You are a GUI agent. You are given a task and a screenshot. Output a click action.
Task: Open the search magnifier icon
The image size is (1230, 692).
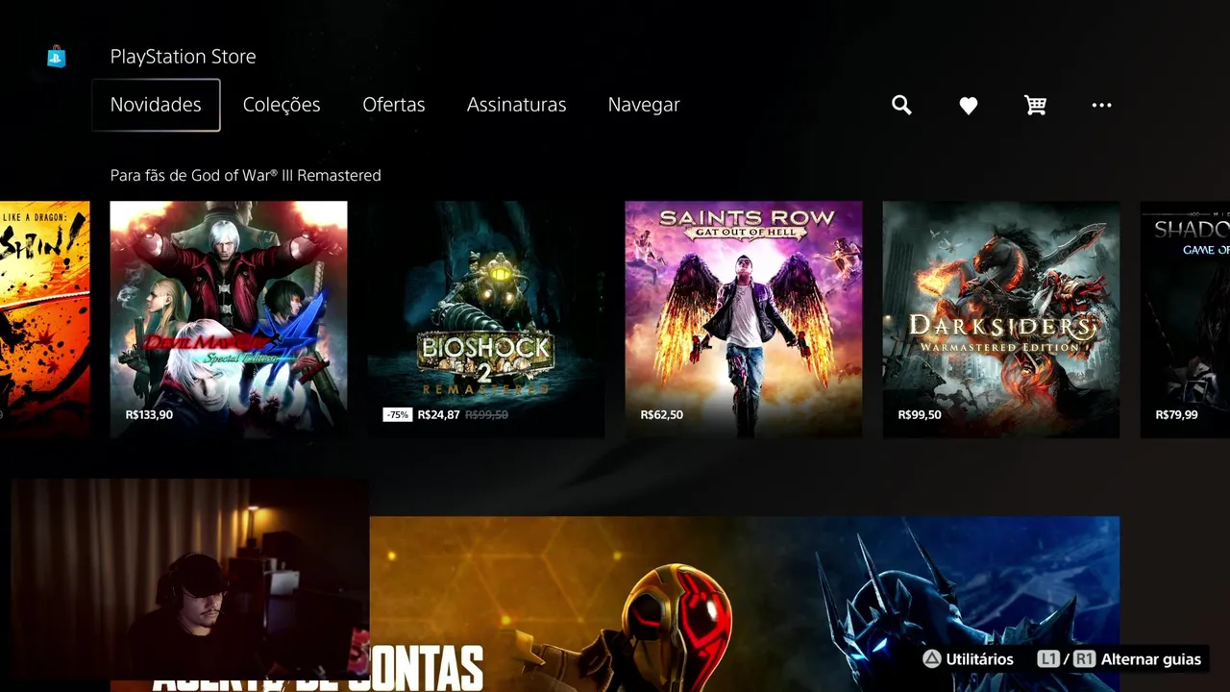[x=901, y=106]
